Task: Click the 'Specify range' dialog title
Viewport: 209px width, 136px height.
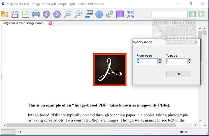Action: pyautogui.click(x=142, y=42)
